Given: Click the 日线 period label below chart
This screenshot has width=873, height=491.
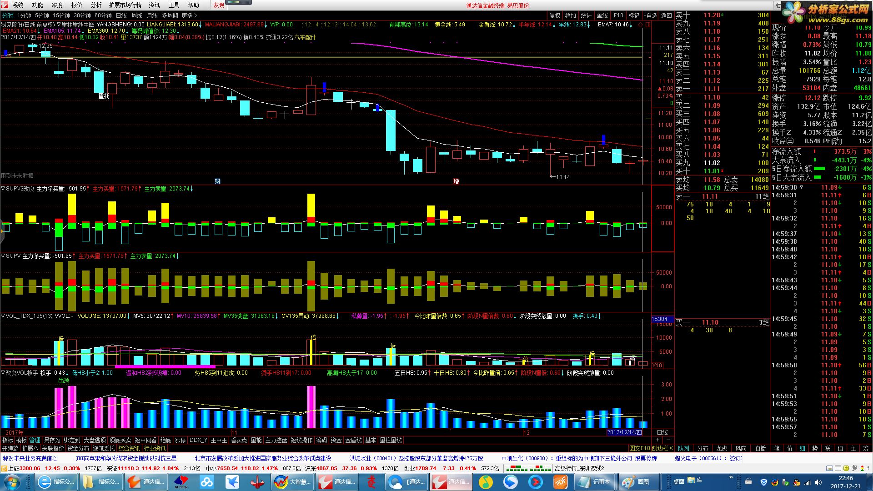Looking at the screenshot, I should point(662,432).
